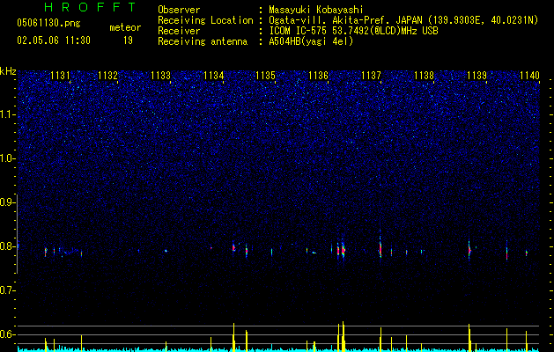Click the 'Receiver' field label
This screenshot has width=554, height=352.
click(179, 31)
